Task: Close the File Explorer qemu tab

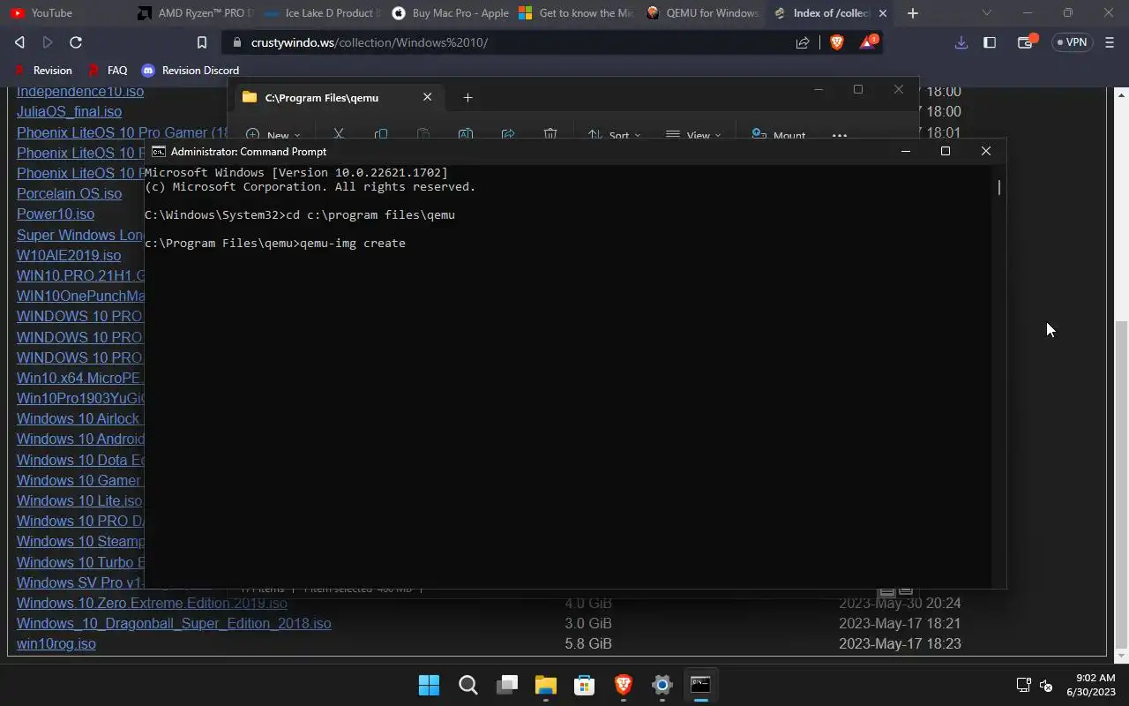Action: [x=427, y=97]
